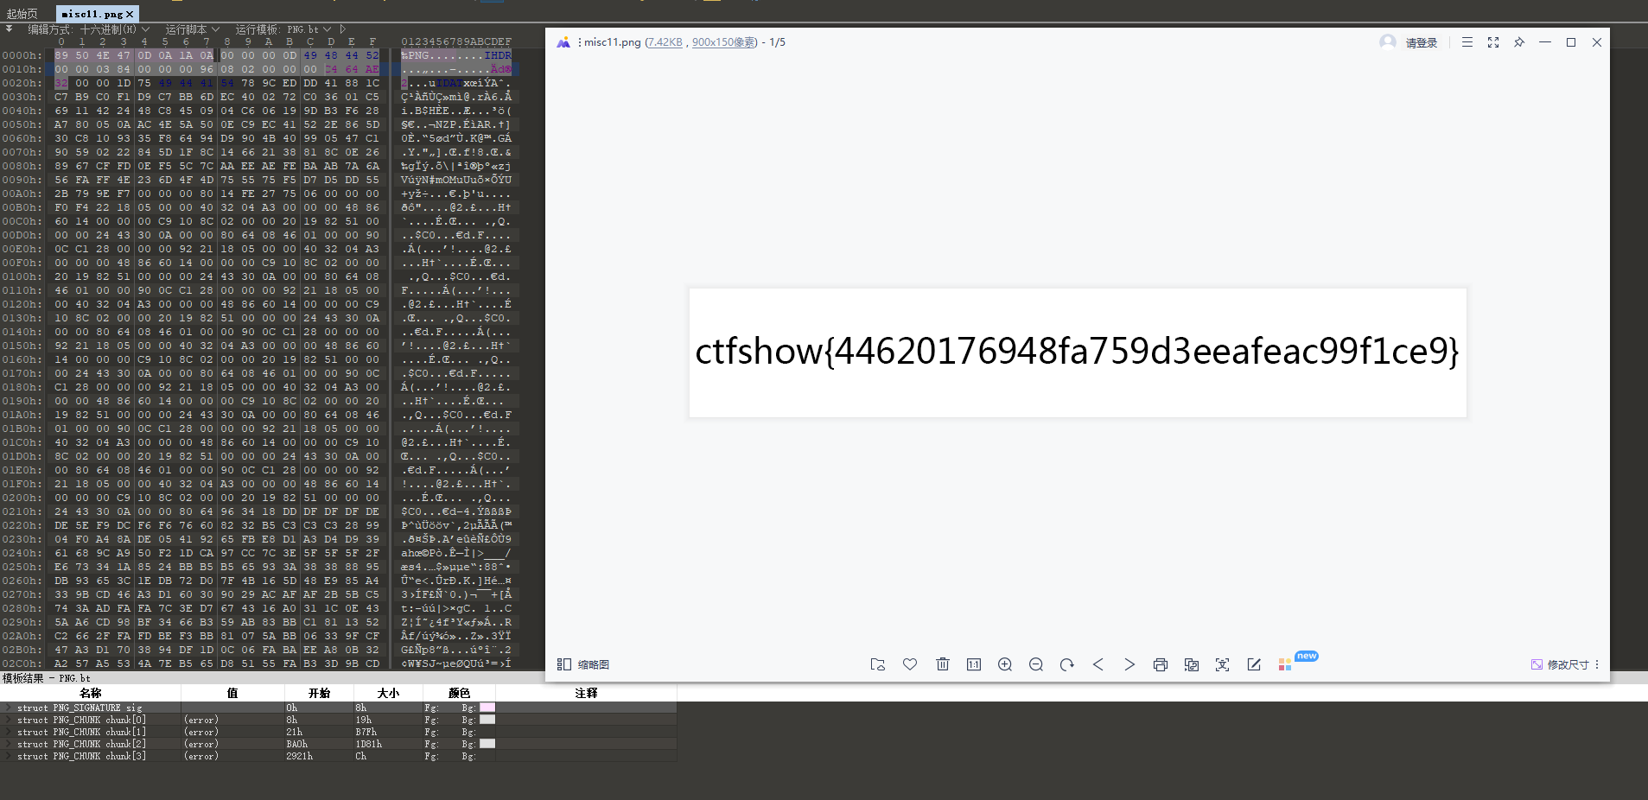
Task: Run the PNG.bt template with the play arrow
Action: click(x=340, y=28)
